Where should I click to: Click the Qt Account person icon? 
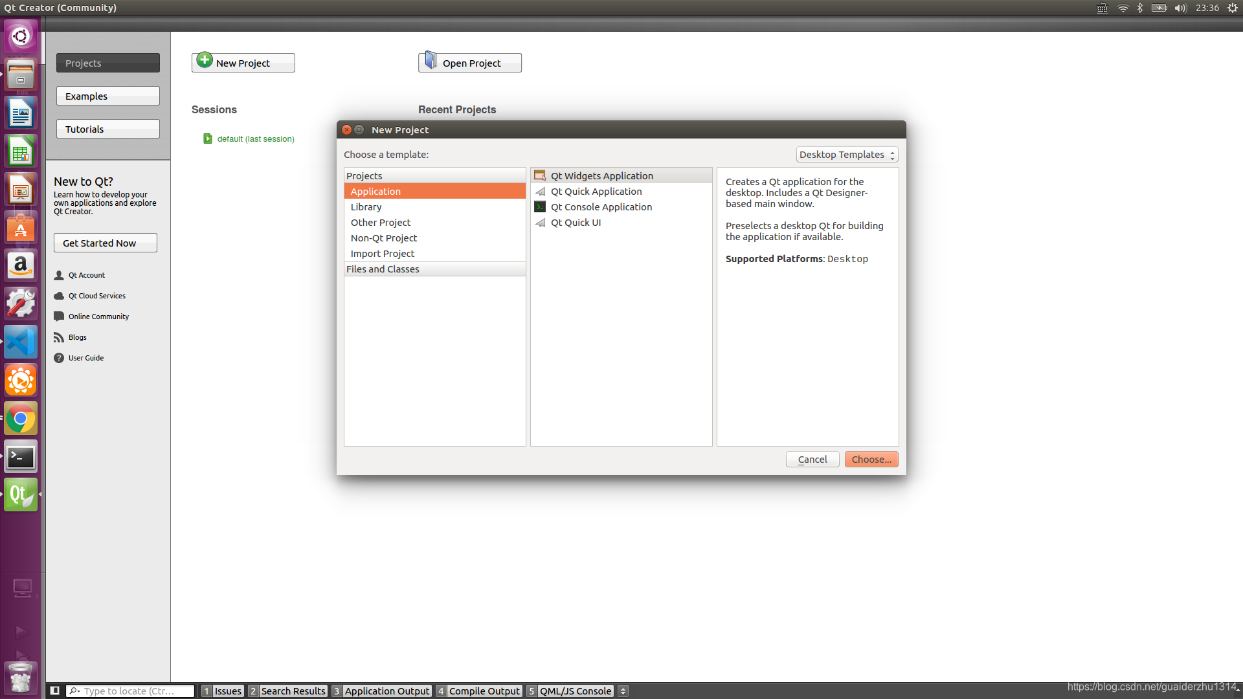(x=59, y=275)
